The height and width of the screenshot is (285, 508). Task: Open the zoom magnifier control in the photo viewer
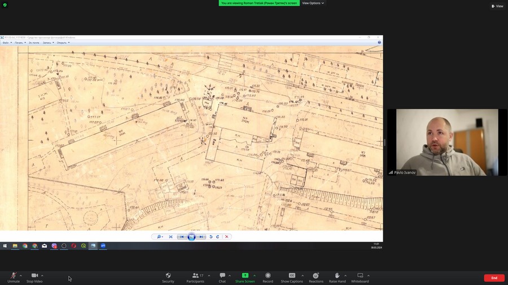[x=160, y=237]
